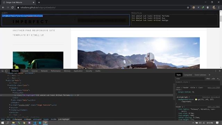The image size is (222, 125).
Task: Collapse the div class="title" node arrow
Action: pyautogui.click(x=11, y=90)
